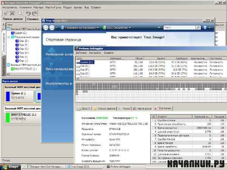Image resolution: width=227 pixels, height=170 pixels.
Task: Open the Действие menu in Defraggler
Action: pos(81,53)
